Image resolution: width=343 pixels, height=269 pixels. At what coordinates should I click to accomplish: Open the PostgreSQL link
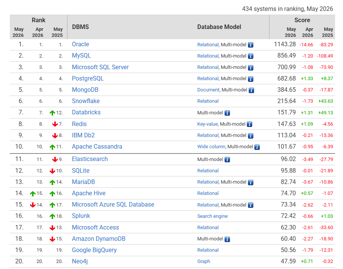coord(88,79)
